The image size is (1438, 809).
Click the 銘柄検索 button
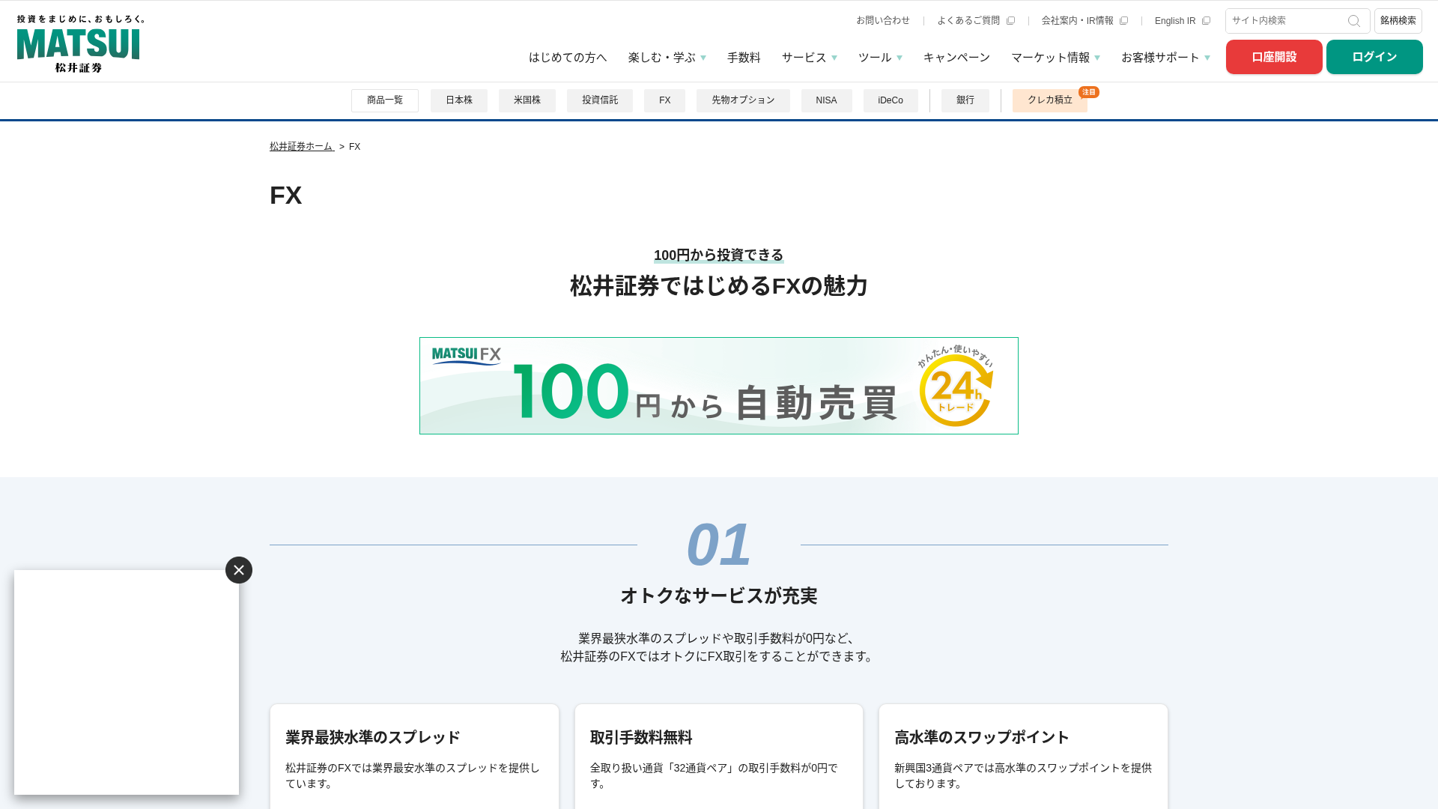point(1398,21)
